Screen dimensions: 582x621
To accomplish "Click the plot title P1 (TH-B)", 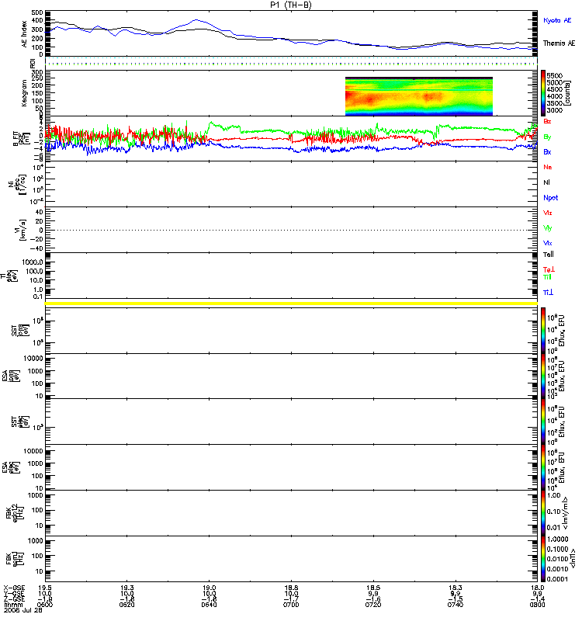I will [x=291, y=5].
